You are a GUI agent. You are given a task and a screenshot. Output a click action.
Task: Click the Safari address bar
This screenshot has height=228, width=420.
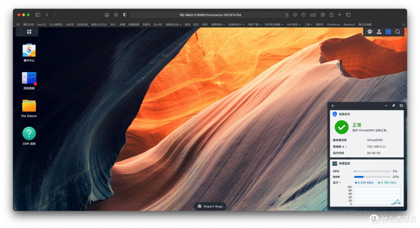point(210,15)
